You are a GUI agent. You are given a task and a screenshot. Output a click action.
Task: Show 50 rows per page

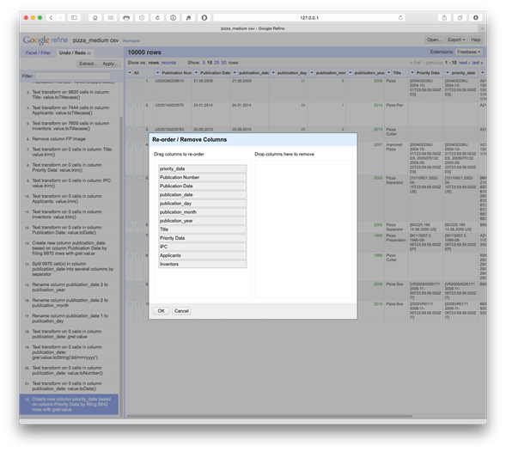[223, 63]
